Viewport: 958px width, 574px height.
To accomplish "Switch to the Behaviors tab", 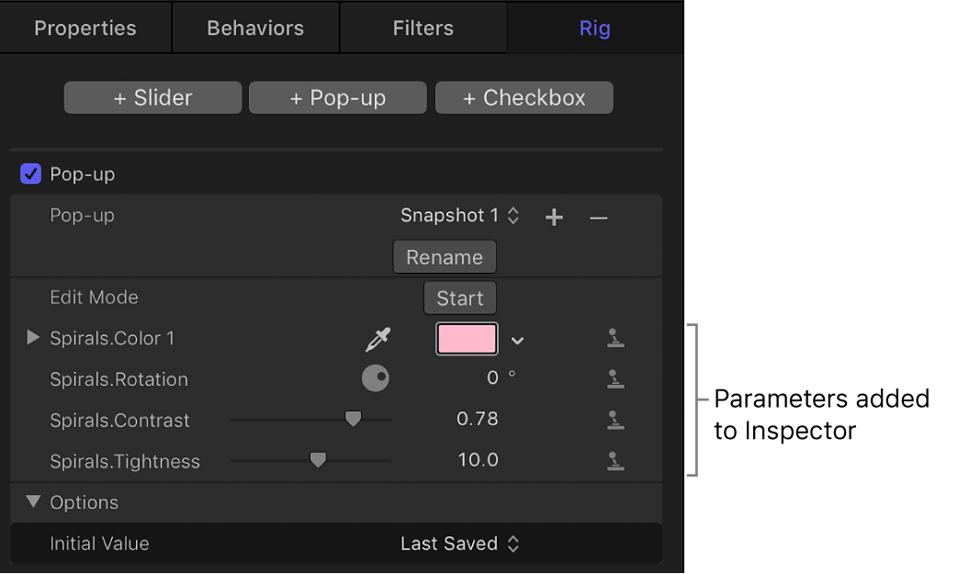I will pyautogui.click(x=254, y=28).
